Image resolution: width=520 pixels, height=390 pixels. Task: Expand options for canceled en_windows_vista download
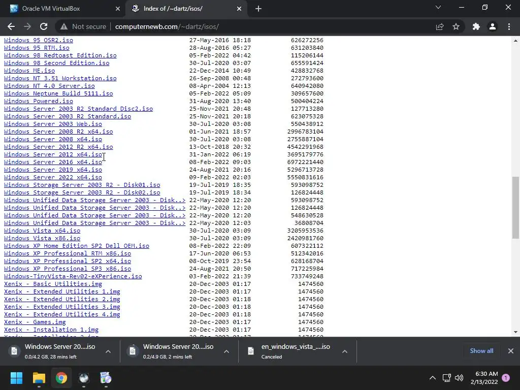(345, 351)
